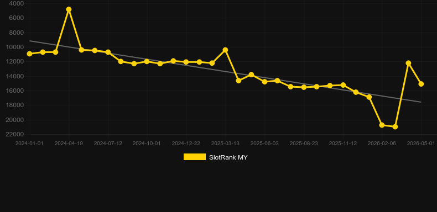Select the rebound point just before 2026-05-01

(x=408, y=63)
